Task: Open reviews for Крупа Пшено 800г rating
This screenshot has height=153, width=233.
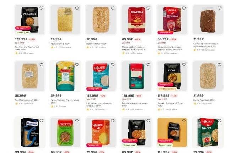Action: click(x=61, y=47)
